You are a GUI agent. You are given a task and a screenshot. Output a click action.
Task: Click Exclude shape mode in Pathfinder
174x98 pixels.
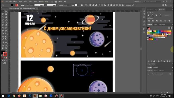point(160,15)
